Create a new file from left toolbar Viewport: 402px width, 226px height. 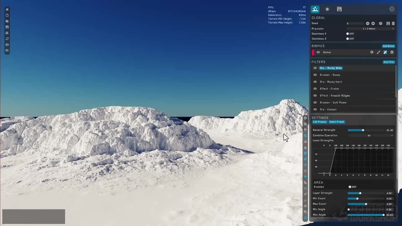(x=7, y=15)
